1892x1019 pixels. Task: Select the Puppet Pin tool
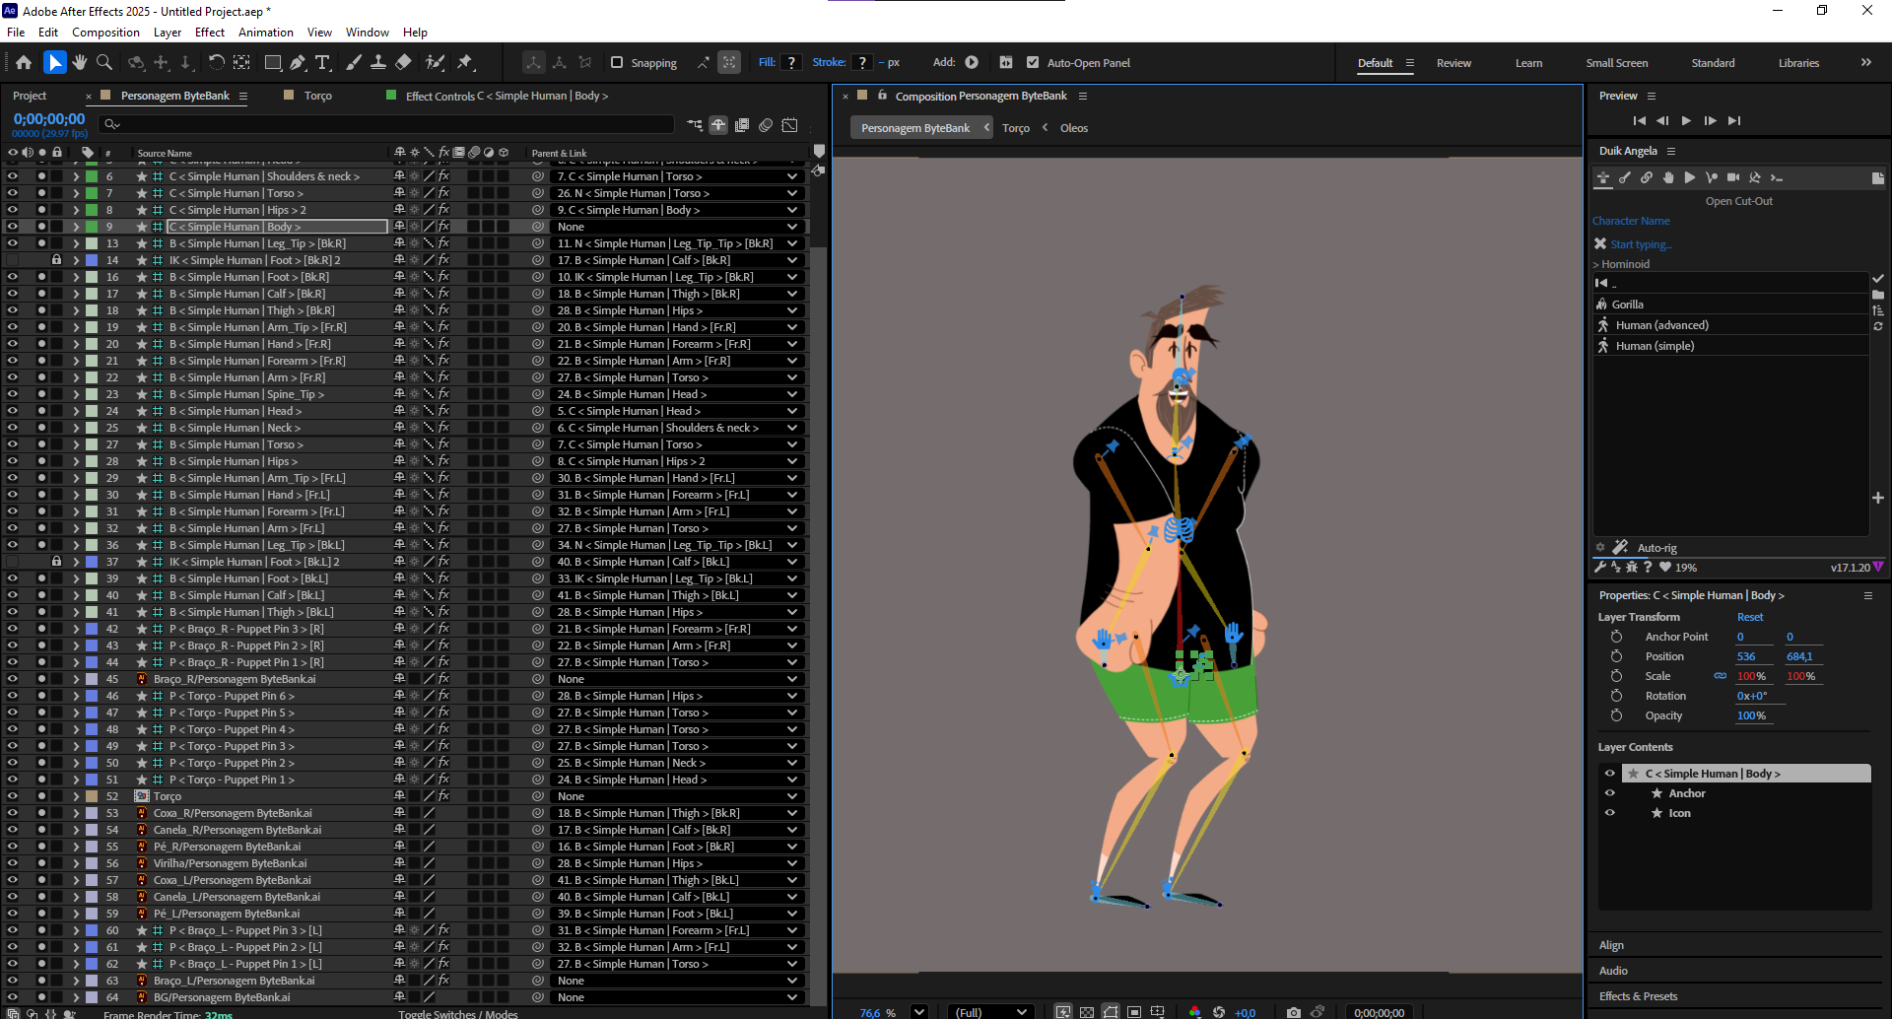click(x=465, y=63)
